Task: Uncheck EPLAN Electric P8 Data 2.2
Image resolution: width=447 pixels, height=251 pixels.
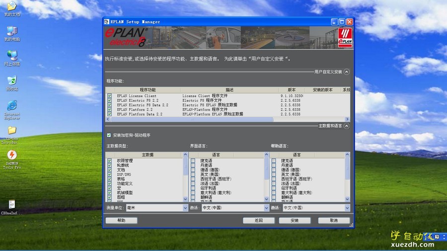Action: (x=109, y=105)
